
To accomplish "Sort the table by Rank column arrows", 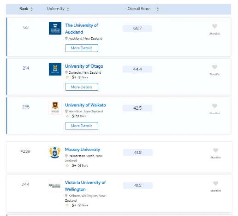I will tap(32, 9).
